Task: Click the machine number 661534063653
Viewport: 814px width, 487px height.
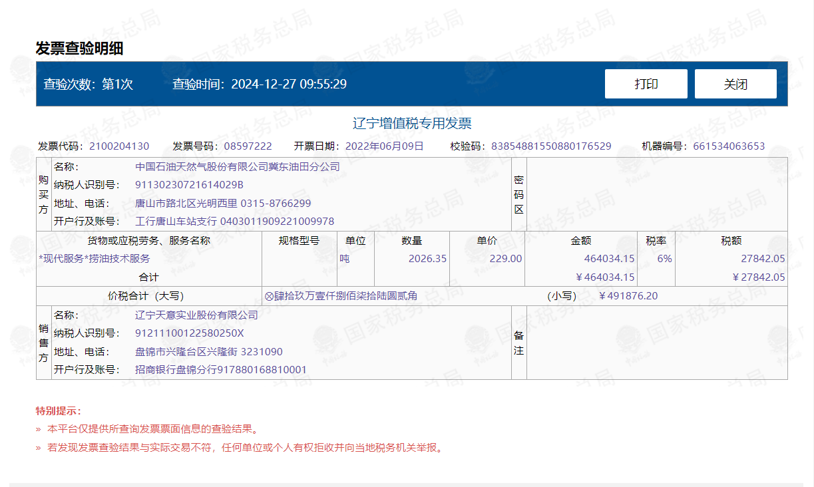Action: click(729, 146)
